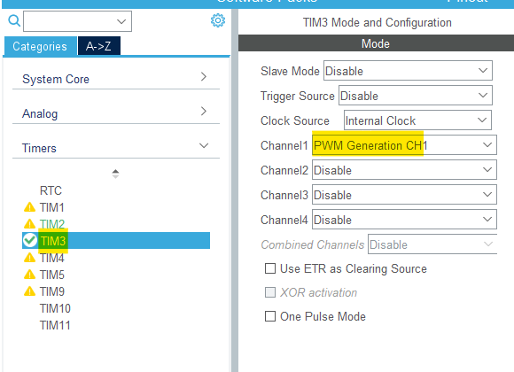Select TIM11 in the Timers list
Viewport: 514px width, 372px height.
pos(55,325)
